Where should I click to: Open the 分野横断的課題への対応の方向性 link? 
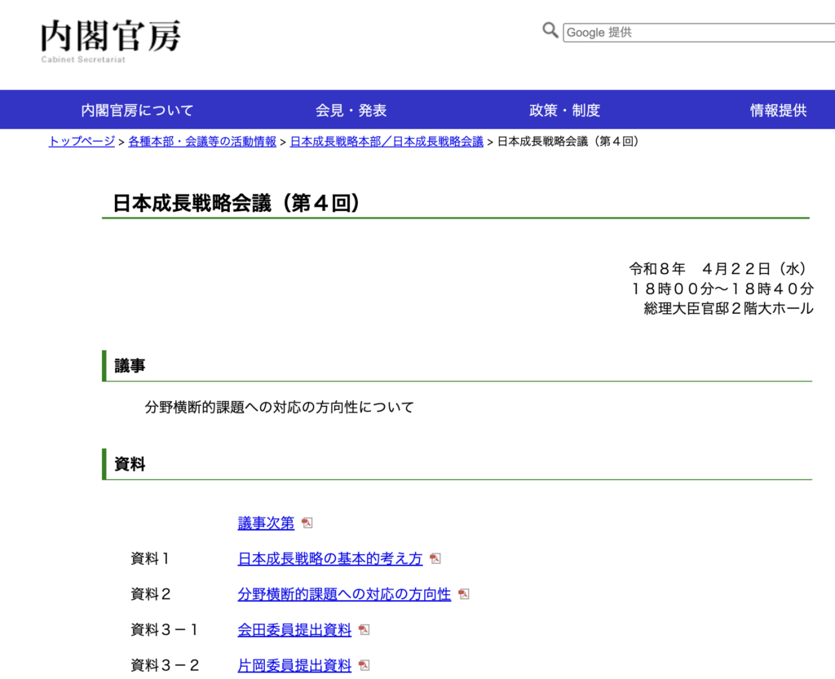[x=344, y=594]
